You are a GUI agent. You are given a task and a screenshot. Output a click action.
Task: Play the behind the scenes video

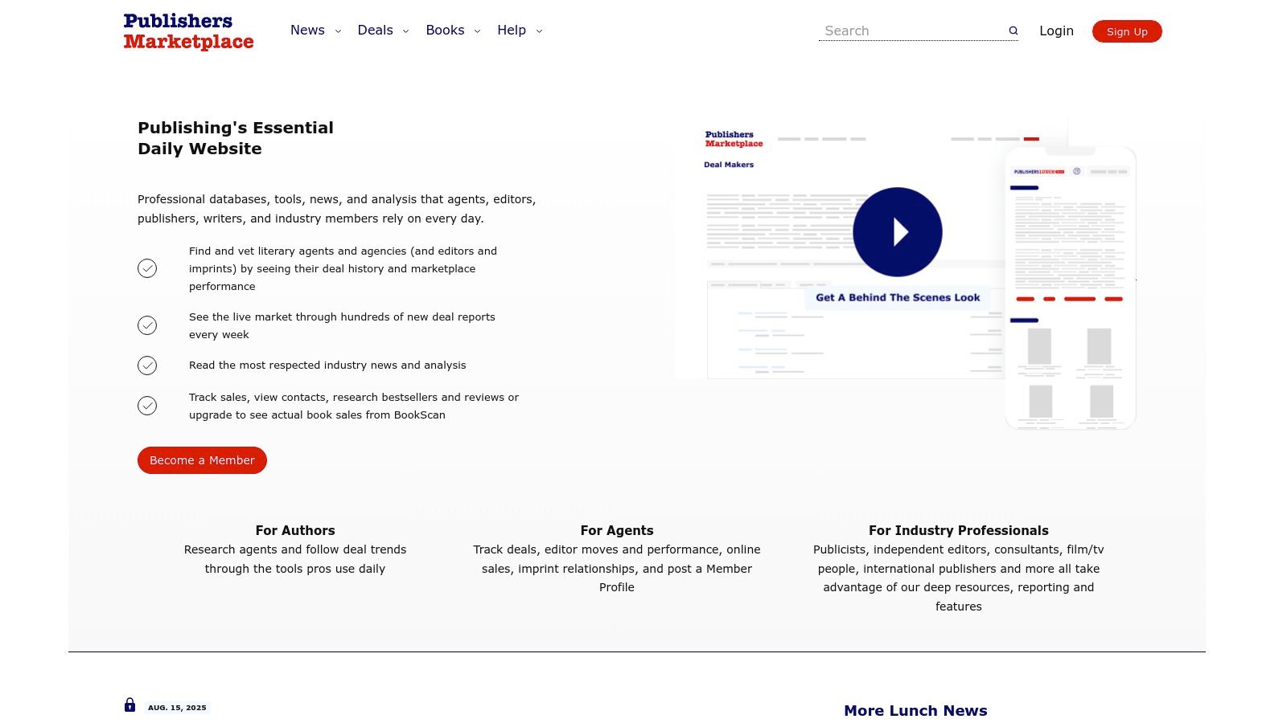click(x=898, y=232)
